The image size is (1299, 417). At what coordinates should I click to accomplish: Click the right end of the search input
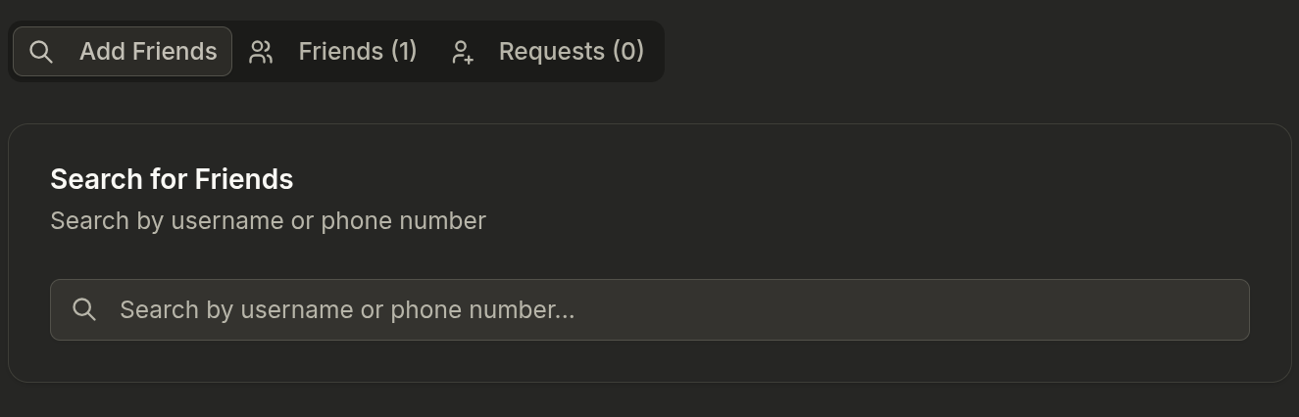1216,310
